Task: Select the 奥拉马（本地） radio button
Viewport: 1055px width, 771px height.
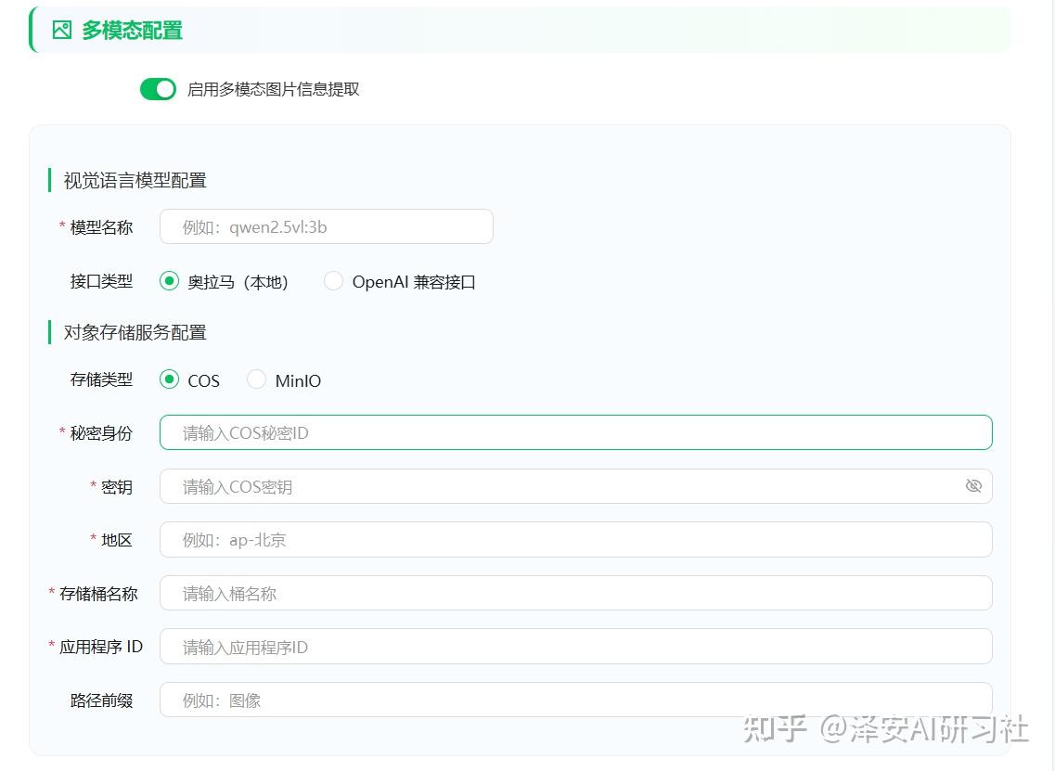Action: 169,281
